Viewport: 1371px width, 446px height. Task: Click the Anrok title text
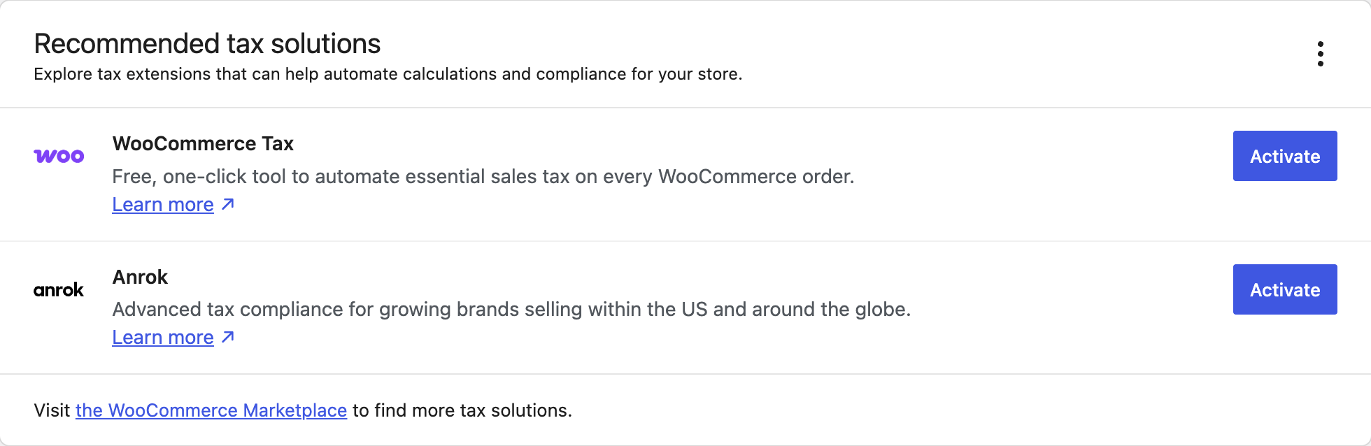pos(140,277)
